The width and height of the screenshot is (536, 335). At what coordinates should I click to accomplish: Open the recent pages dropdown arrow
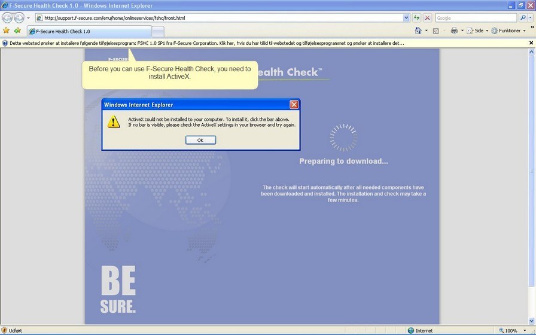click(28, 18)
